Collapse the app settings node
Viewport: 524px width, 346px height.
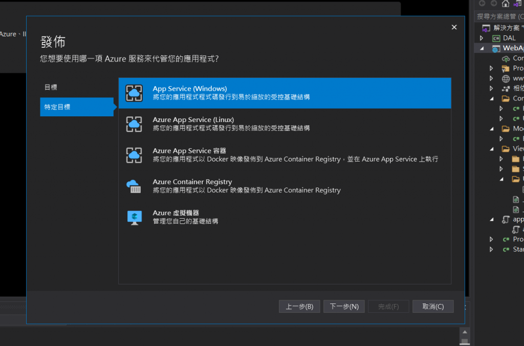(492, 219)
